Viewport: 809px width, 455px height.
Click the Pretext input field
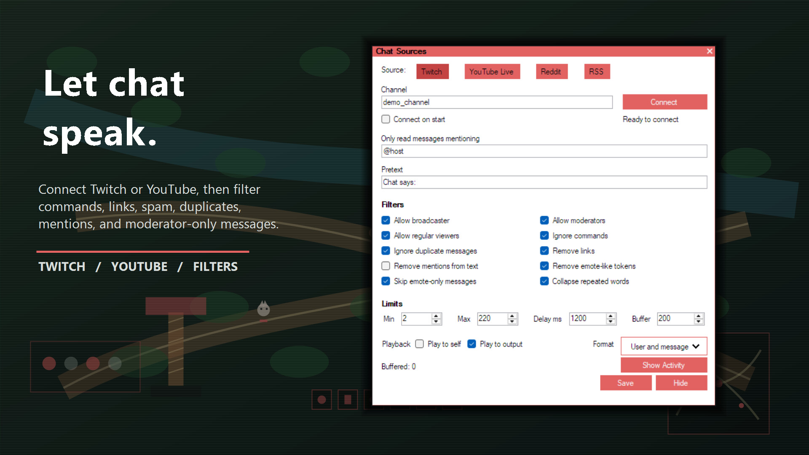pyautogui.click(x=544, y=182)
